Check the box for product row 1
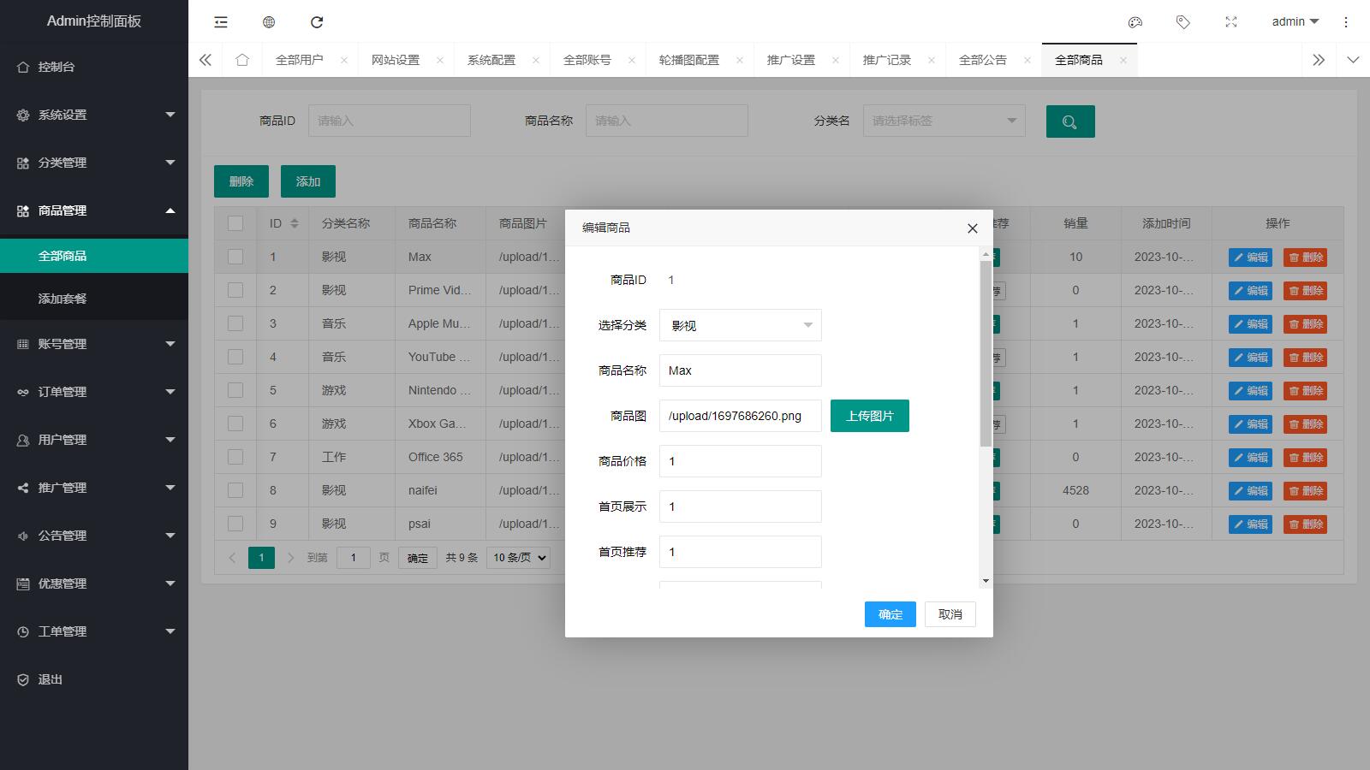1370x770 pixels. (235, 257)
